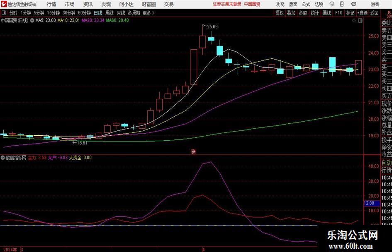
Task: Click the 主力: 3.53 indicator value
Action: 37,158
